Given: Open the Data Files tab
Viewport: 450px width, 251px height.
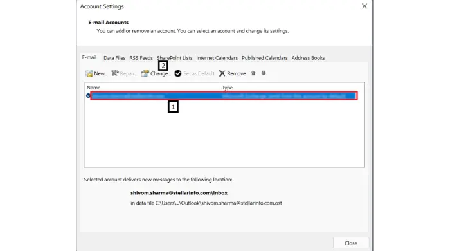Looking at the screenshot, I should 114,58.
